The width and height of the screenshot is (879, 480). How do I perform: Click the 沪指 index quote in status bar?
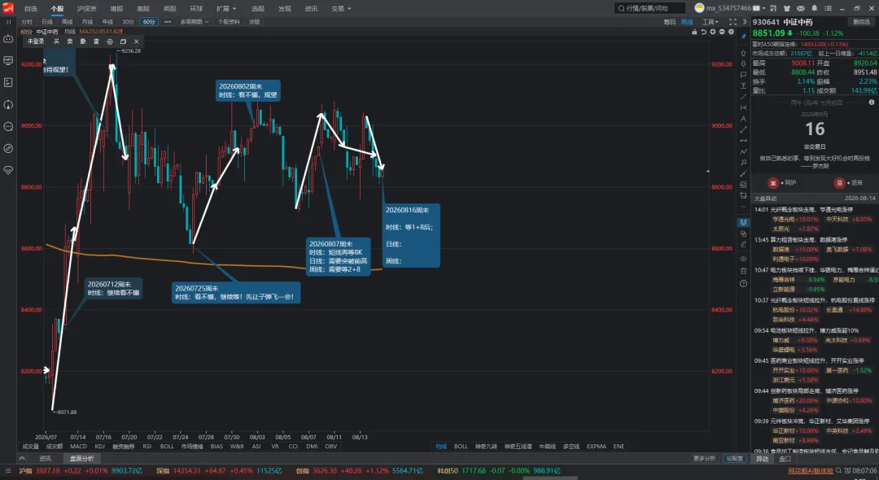pos(81,471)
